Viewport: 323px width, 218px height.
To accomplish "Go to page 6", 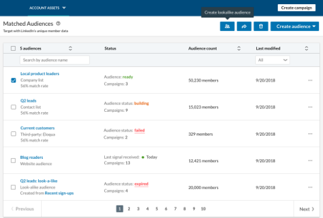I will [x=166, y=208].
